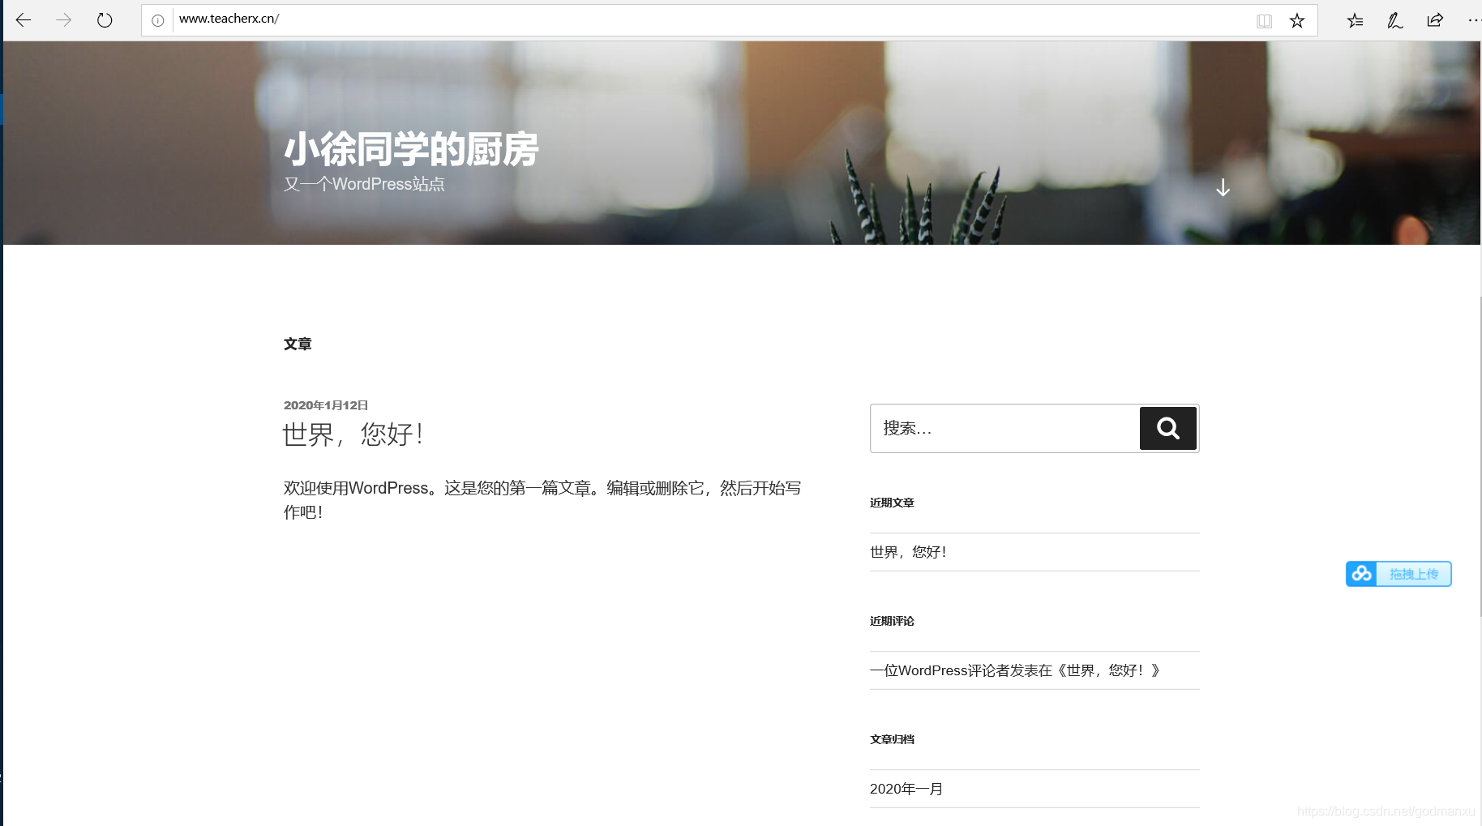1482x826 pixels.
Task: Open the Favorites hub icon
Action: click(x=1355, y=20)
